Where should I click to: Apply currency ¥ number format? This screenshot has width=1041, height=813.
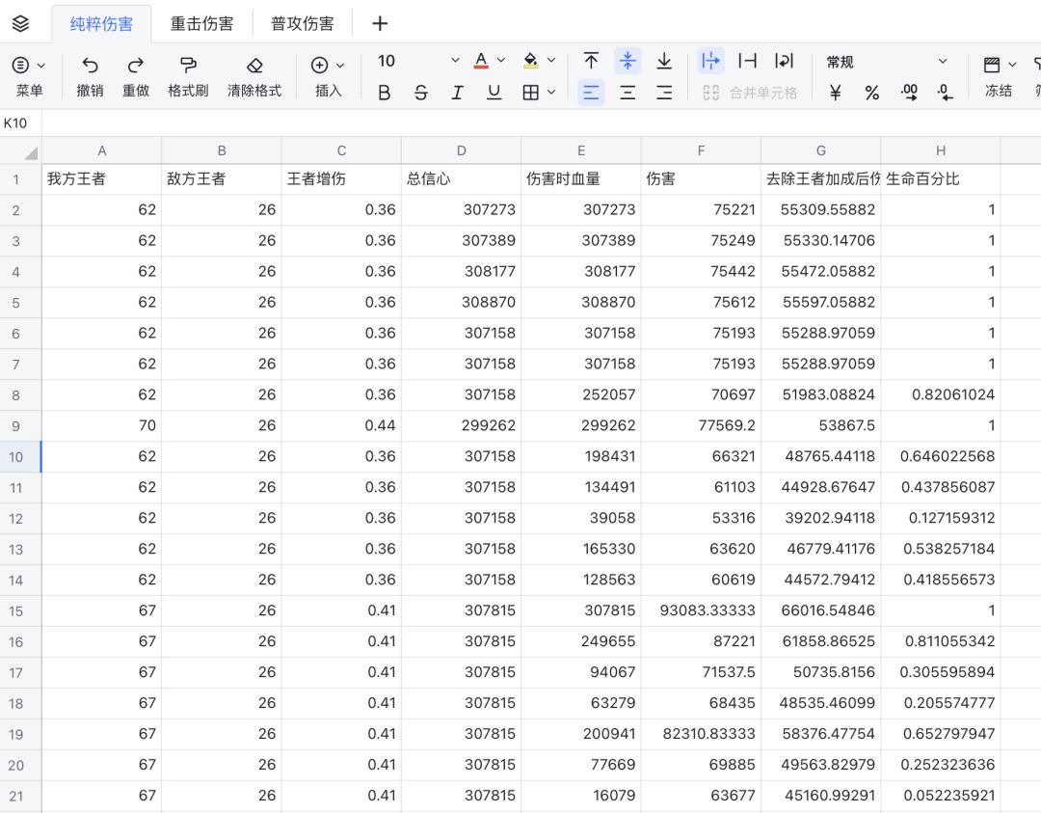point(836,93)
